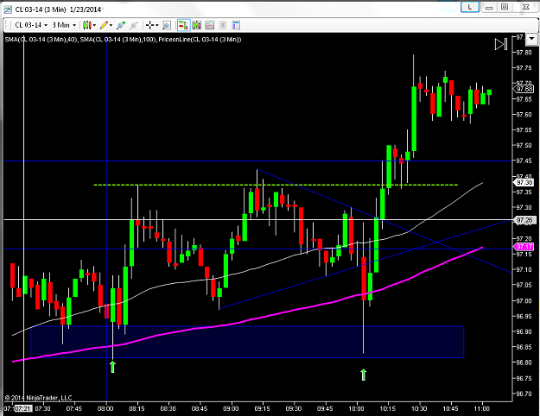
Task: Open the Indicators chart icon
Action: click(209, 25)
